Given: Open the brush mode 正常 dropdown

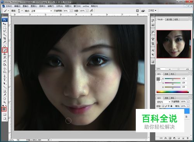Looking at the screenshot, I should click(x=42, y=11).
